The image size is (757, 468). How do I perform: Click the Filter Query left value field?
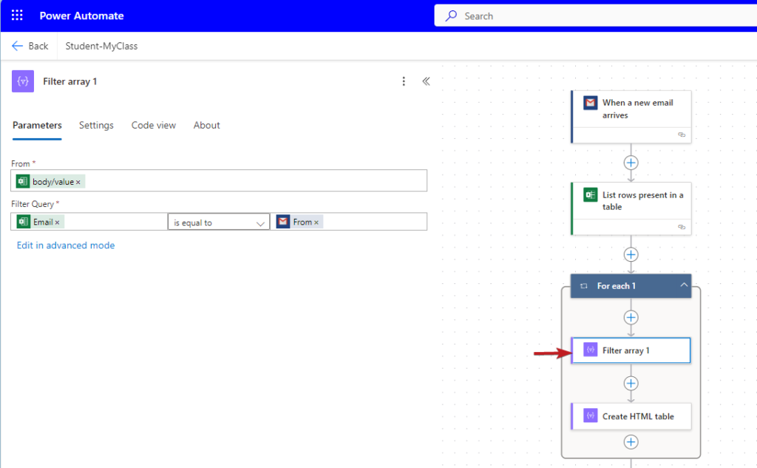[89, 222]
